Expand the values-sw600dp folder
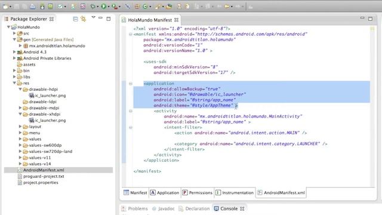This screenshot has width=382, height=215. pyautogui.click(x=20, y=145)
